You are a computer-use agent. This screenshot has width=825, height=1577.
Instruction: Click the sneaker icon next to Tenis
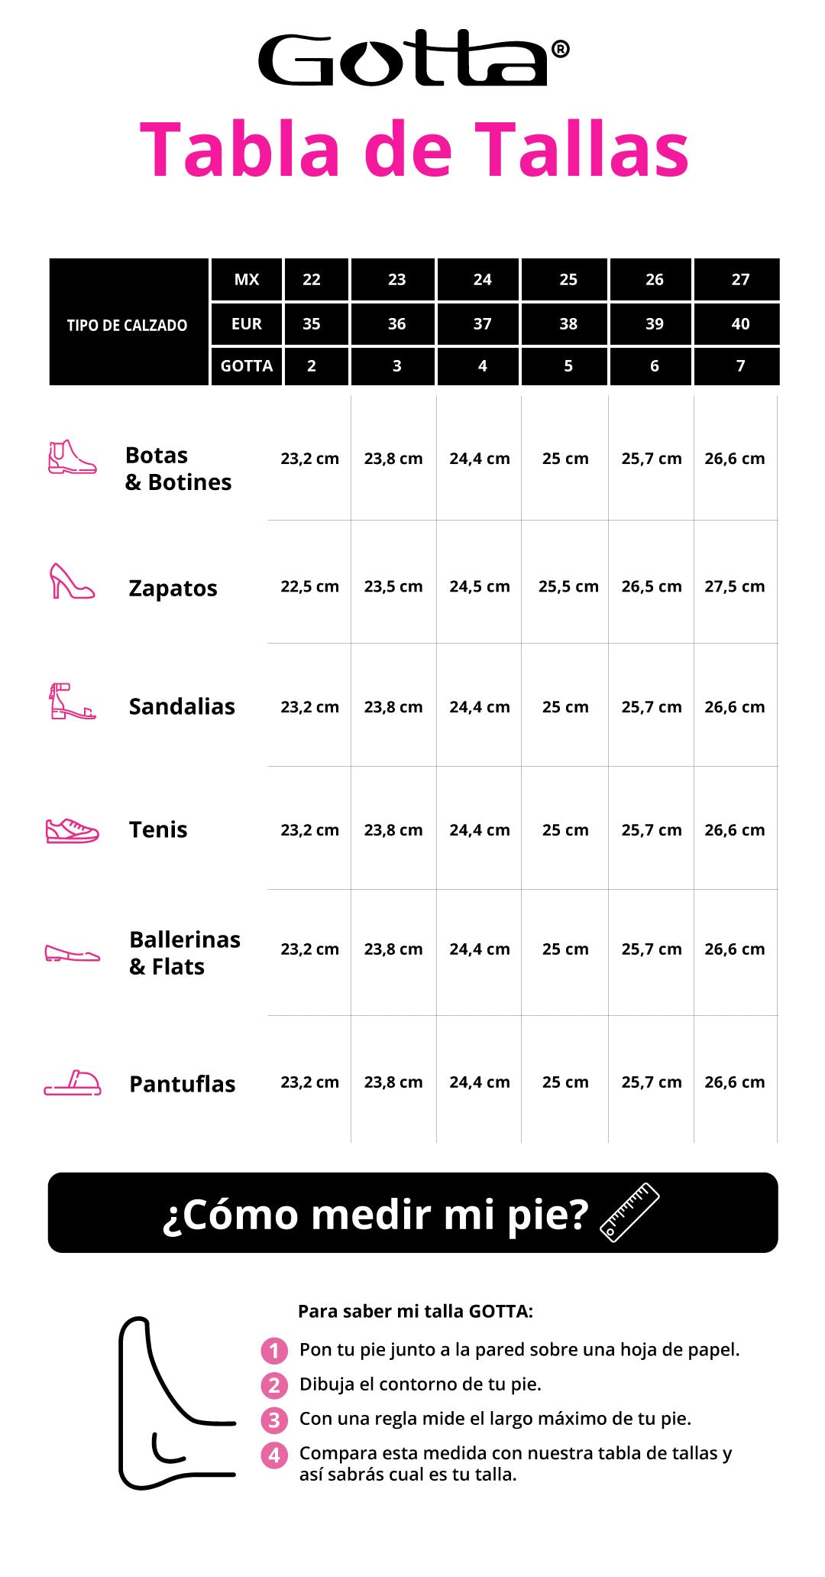tap(72, 830)
